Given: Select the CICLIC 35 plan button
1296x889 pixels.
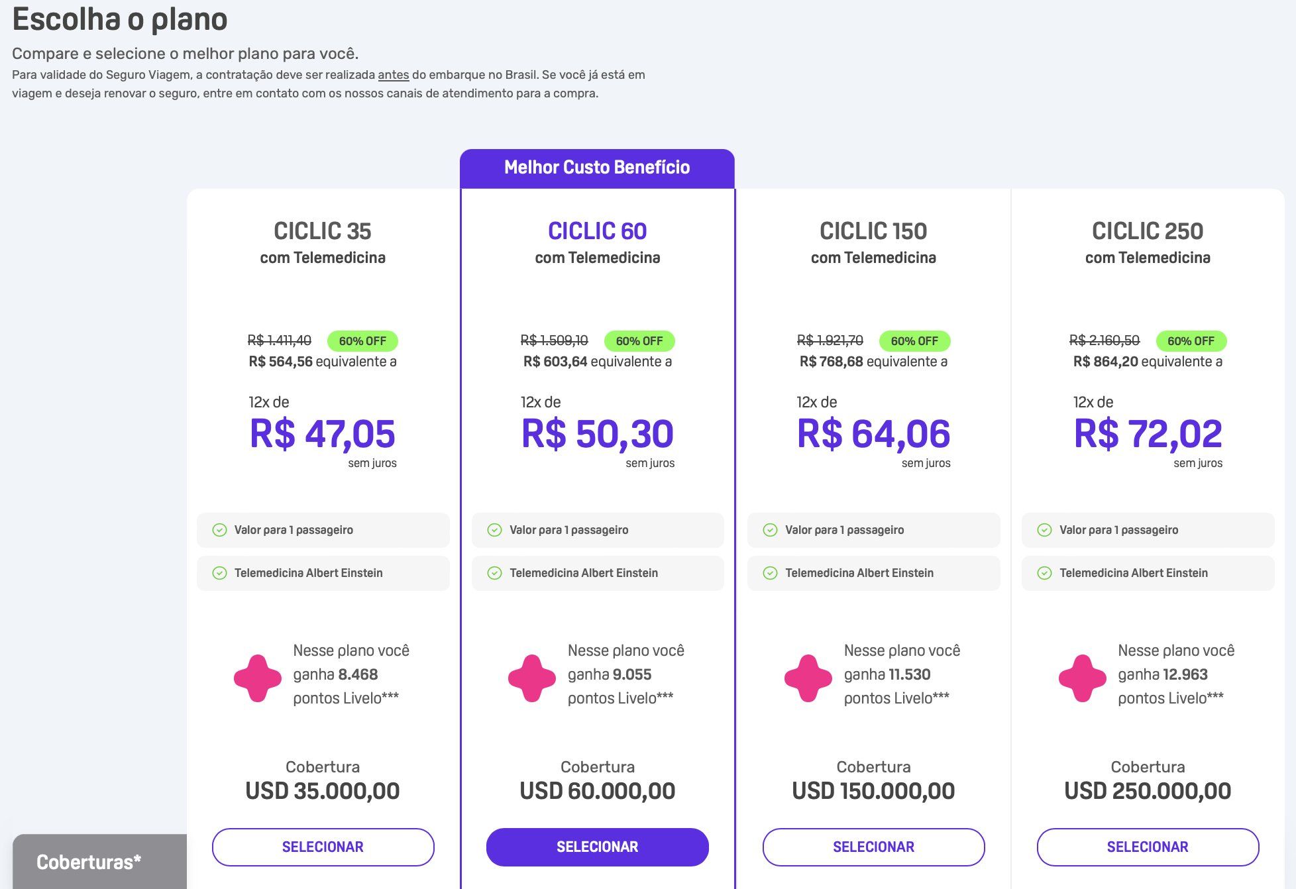Looking at the screenshot, I should (x=323, y=847).
